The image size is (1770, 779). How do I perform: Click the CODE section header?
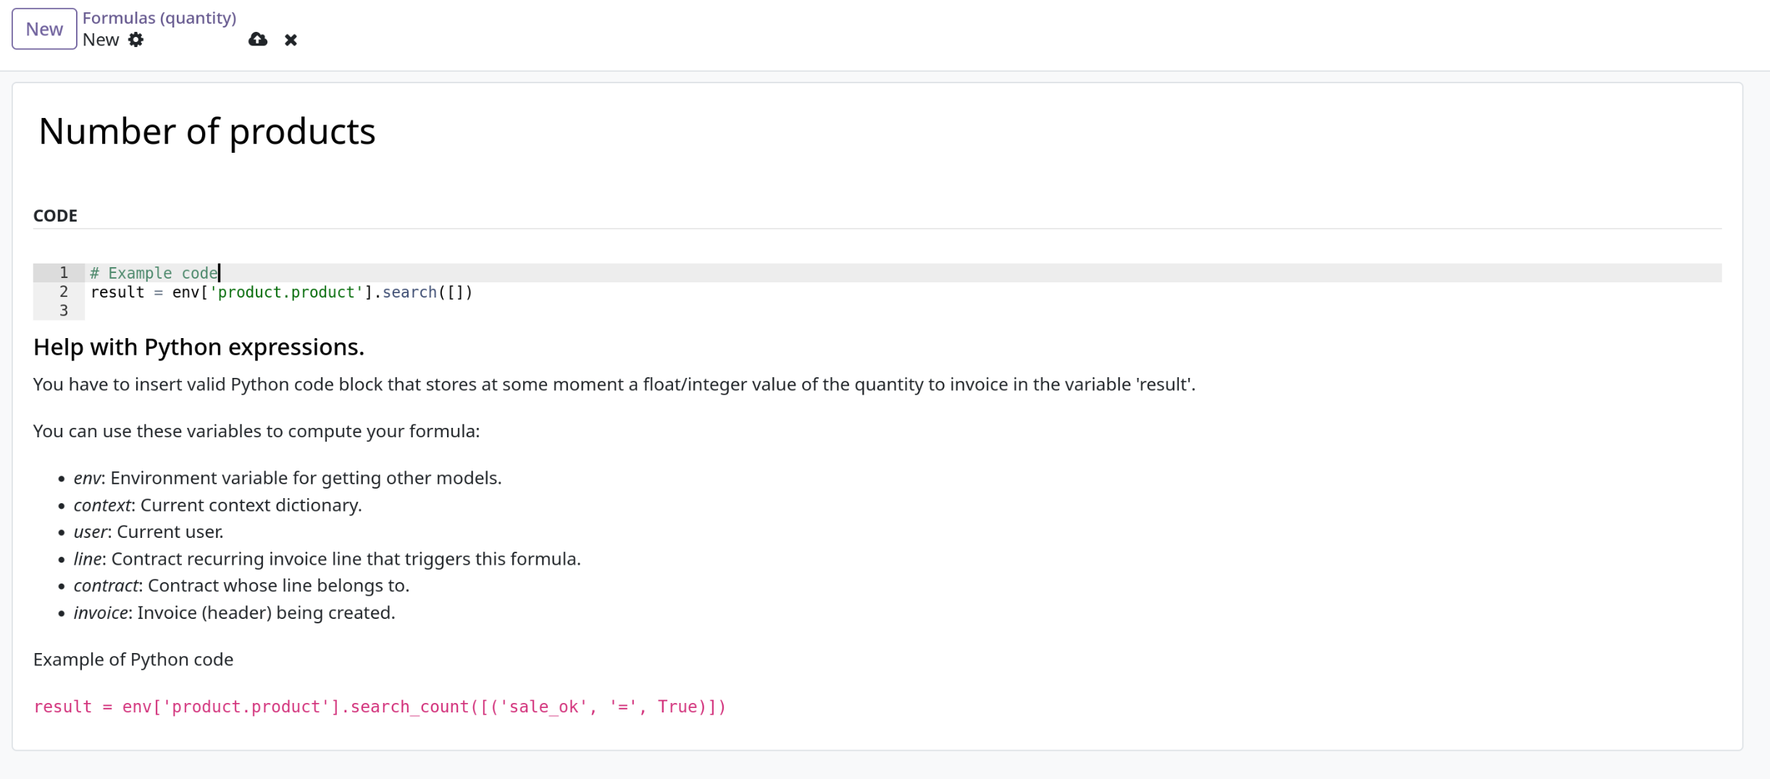coord(55,216)
